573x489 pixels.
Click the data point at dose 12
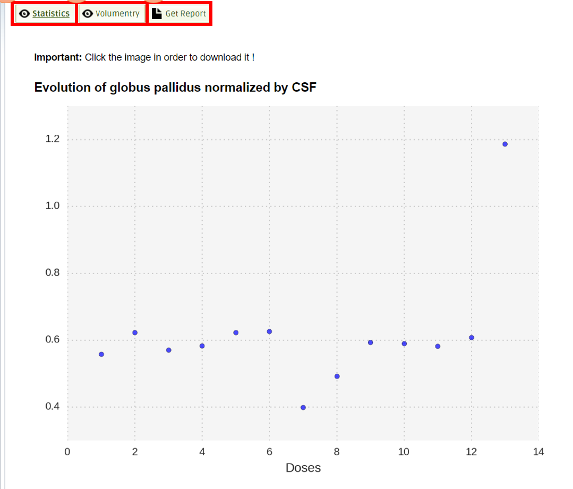472,338
